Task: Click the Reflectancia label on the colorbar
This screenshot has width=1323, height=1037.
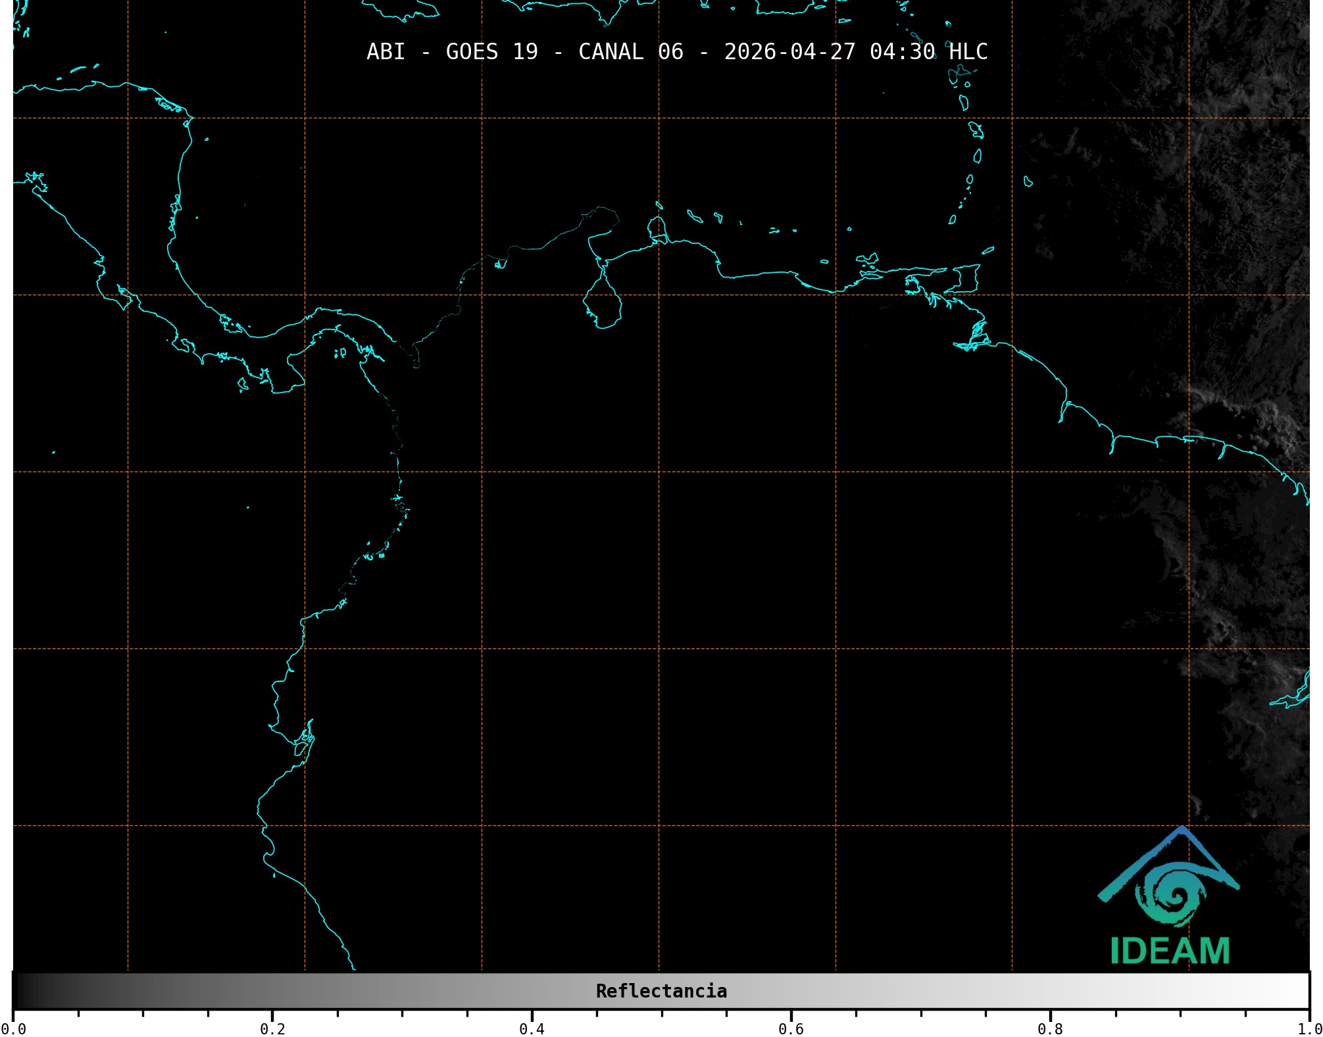Action: [x=661, y=991]
